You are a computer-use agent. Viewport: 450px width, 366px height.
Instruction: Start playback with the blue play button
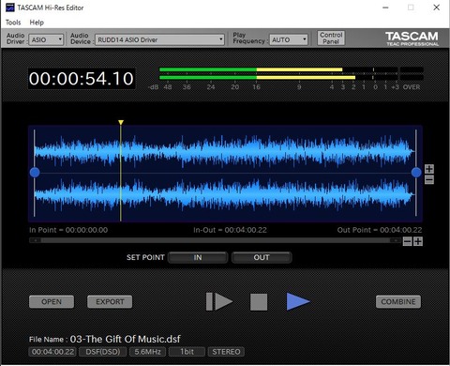pyautogui.click(x=298, y=302)
